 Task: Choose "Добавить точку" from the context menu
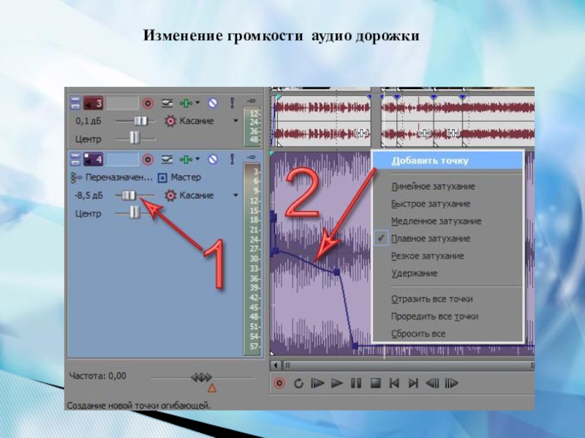coord(430,161)
